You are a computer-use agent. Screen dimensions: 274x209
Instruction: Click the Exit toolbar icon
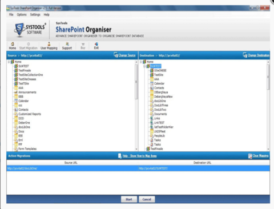[x=96, y=44]
